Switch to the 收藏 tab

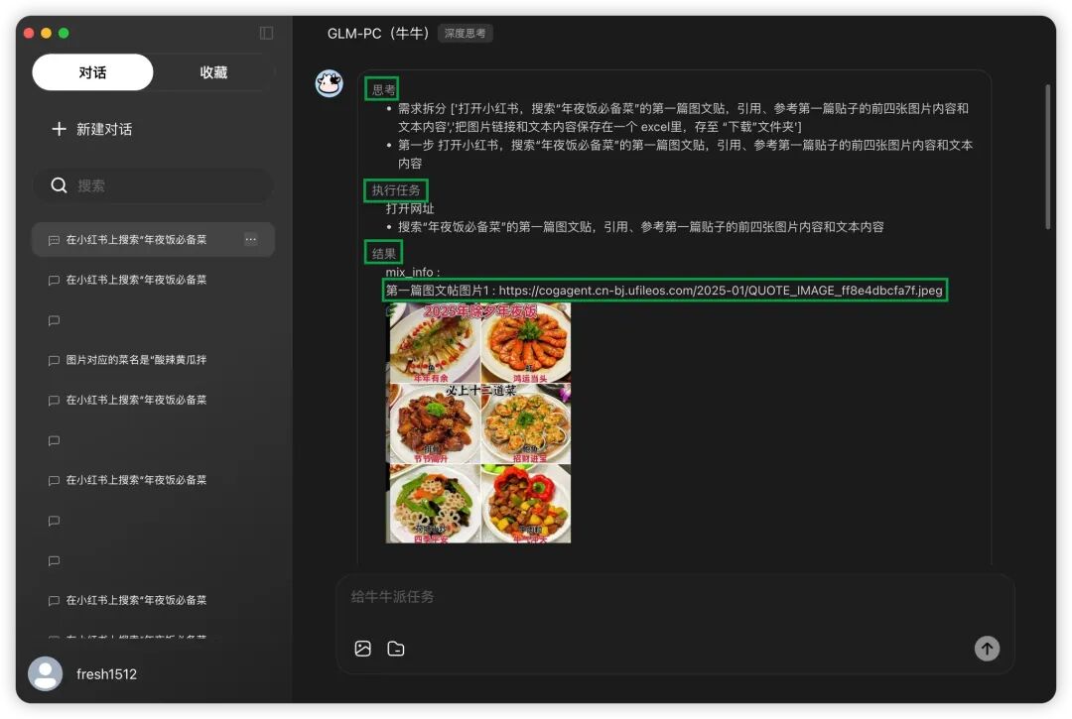point(213,72)
